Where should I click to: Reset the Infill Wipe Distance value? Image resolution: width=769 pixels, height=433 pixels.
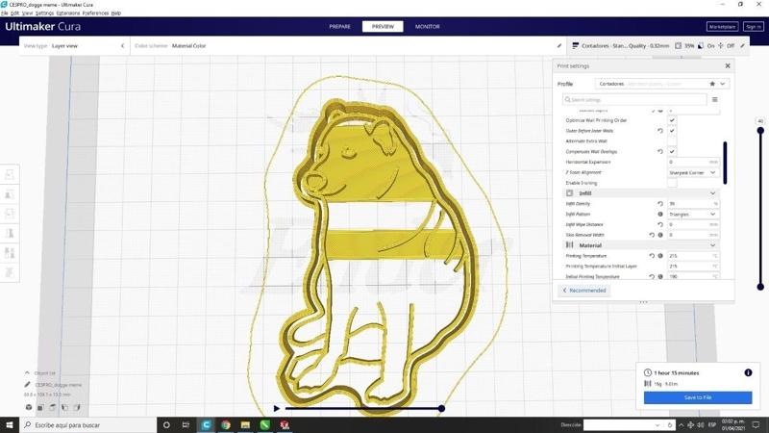(660, 224)
